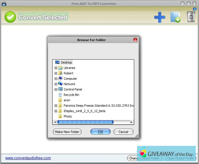Click the Recycle Bin icon in the tree
The height and width of the screenshot is (164, 199).
click(x=60, y=95)
